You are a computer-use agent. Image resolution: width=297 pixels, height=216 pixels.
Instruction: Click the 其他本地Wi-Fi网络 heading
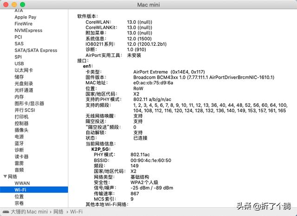coord(107,204)
